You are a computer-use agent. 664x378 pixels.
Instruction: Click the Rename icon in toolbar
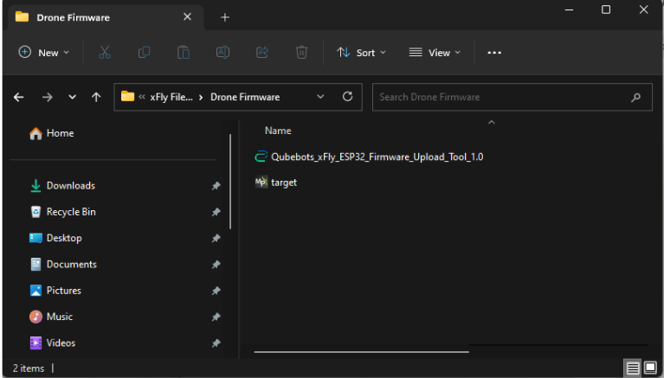coord(222,53)
